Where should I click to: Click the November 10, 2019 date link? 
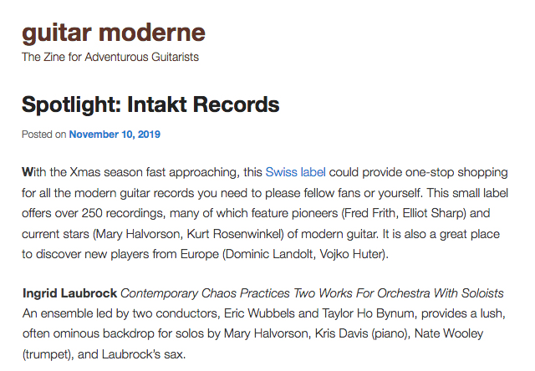tap(115, 135)
